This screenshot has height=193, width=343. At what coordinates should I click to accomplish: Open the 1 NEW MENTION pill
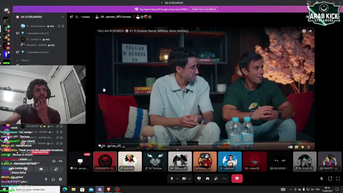pyautogui.click(x=40, y=152)
